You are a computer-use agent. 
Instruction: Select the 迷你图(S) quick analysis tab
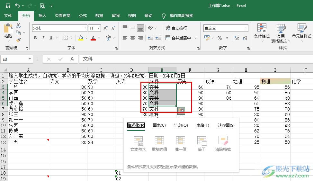[x=226, y=125]
